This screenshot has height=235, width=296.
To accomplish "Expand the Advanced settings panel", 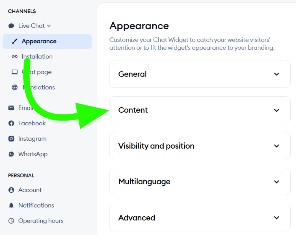I will pyautogui.click(x=276, y=218).
